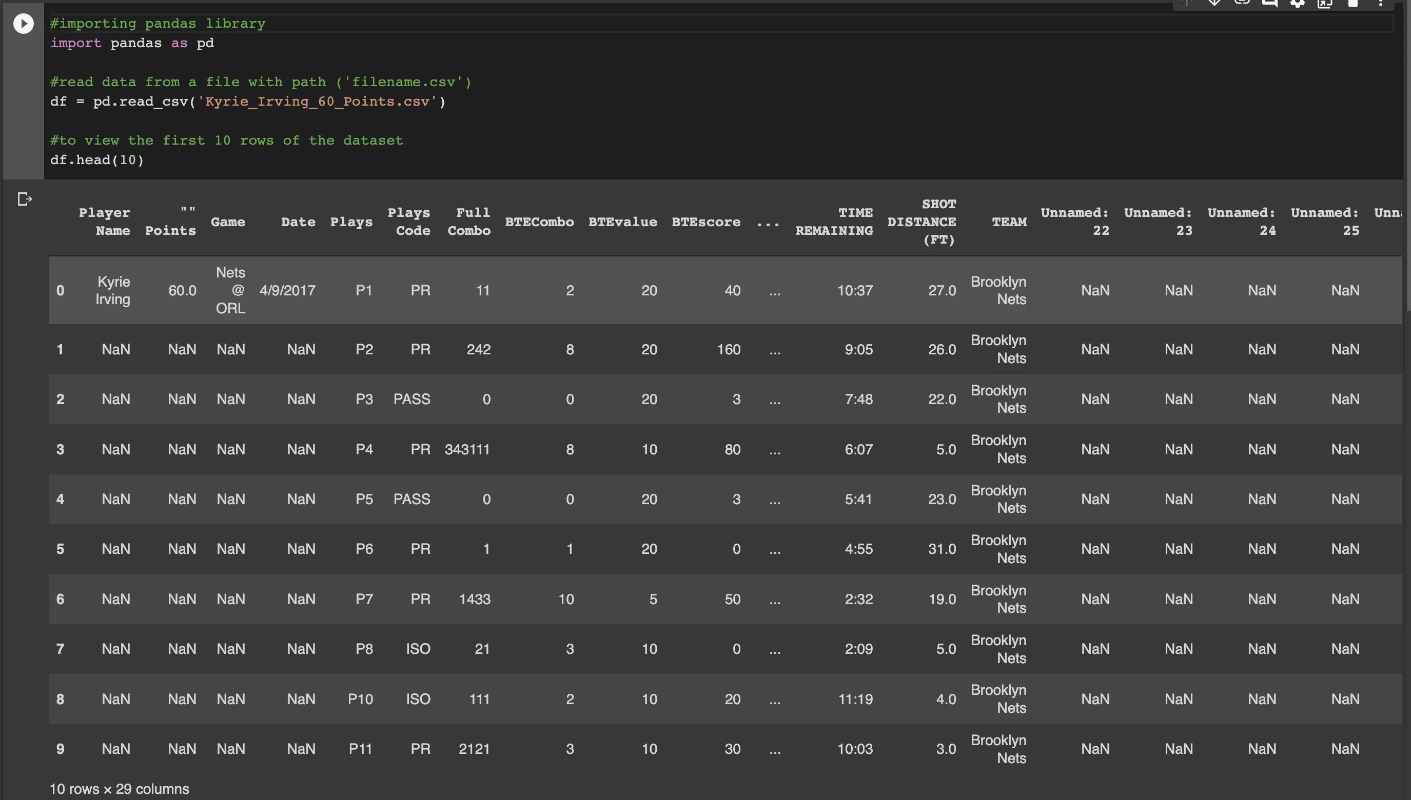The height and width of the screenshot is (800, 1411).
Task: Click the '7:48' time remaining cell
Action: click(x=858, y=399)
